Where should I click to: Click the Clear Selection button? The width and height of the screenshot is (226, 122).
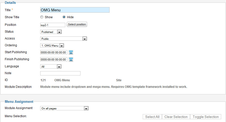176,117
